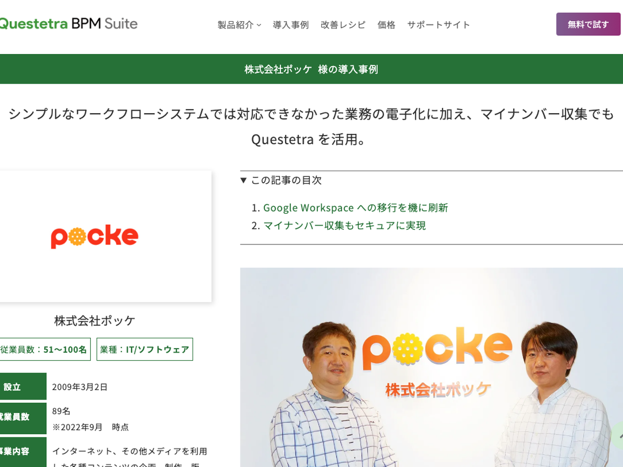Click the scroll-to-top arrow at right edge
This screenshot has width=623, height=467.
pos(617,435)
